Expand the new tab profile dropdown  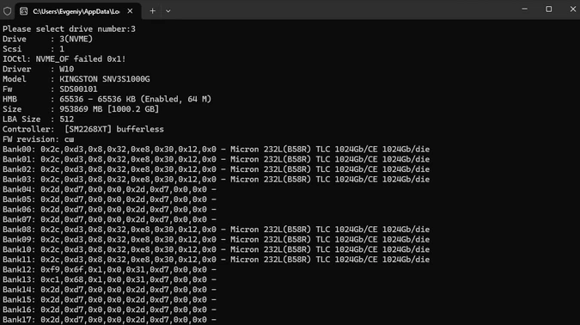coord(168,11)
